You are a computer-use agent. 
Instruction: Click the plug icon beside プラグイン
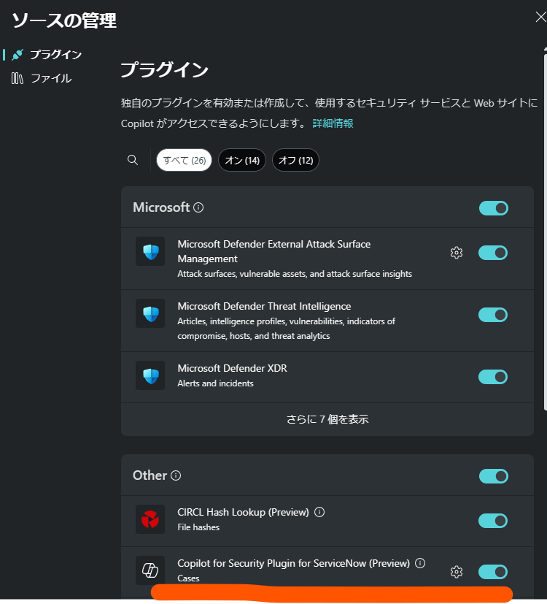click(x=18, y=55)
